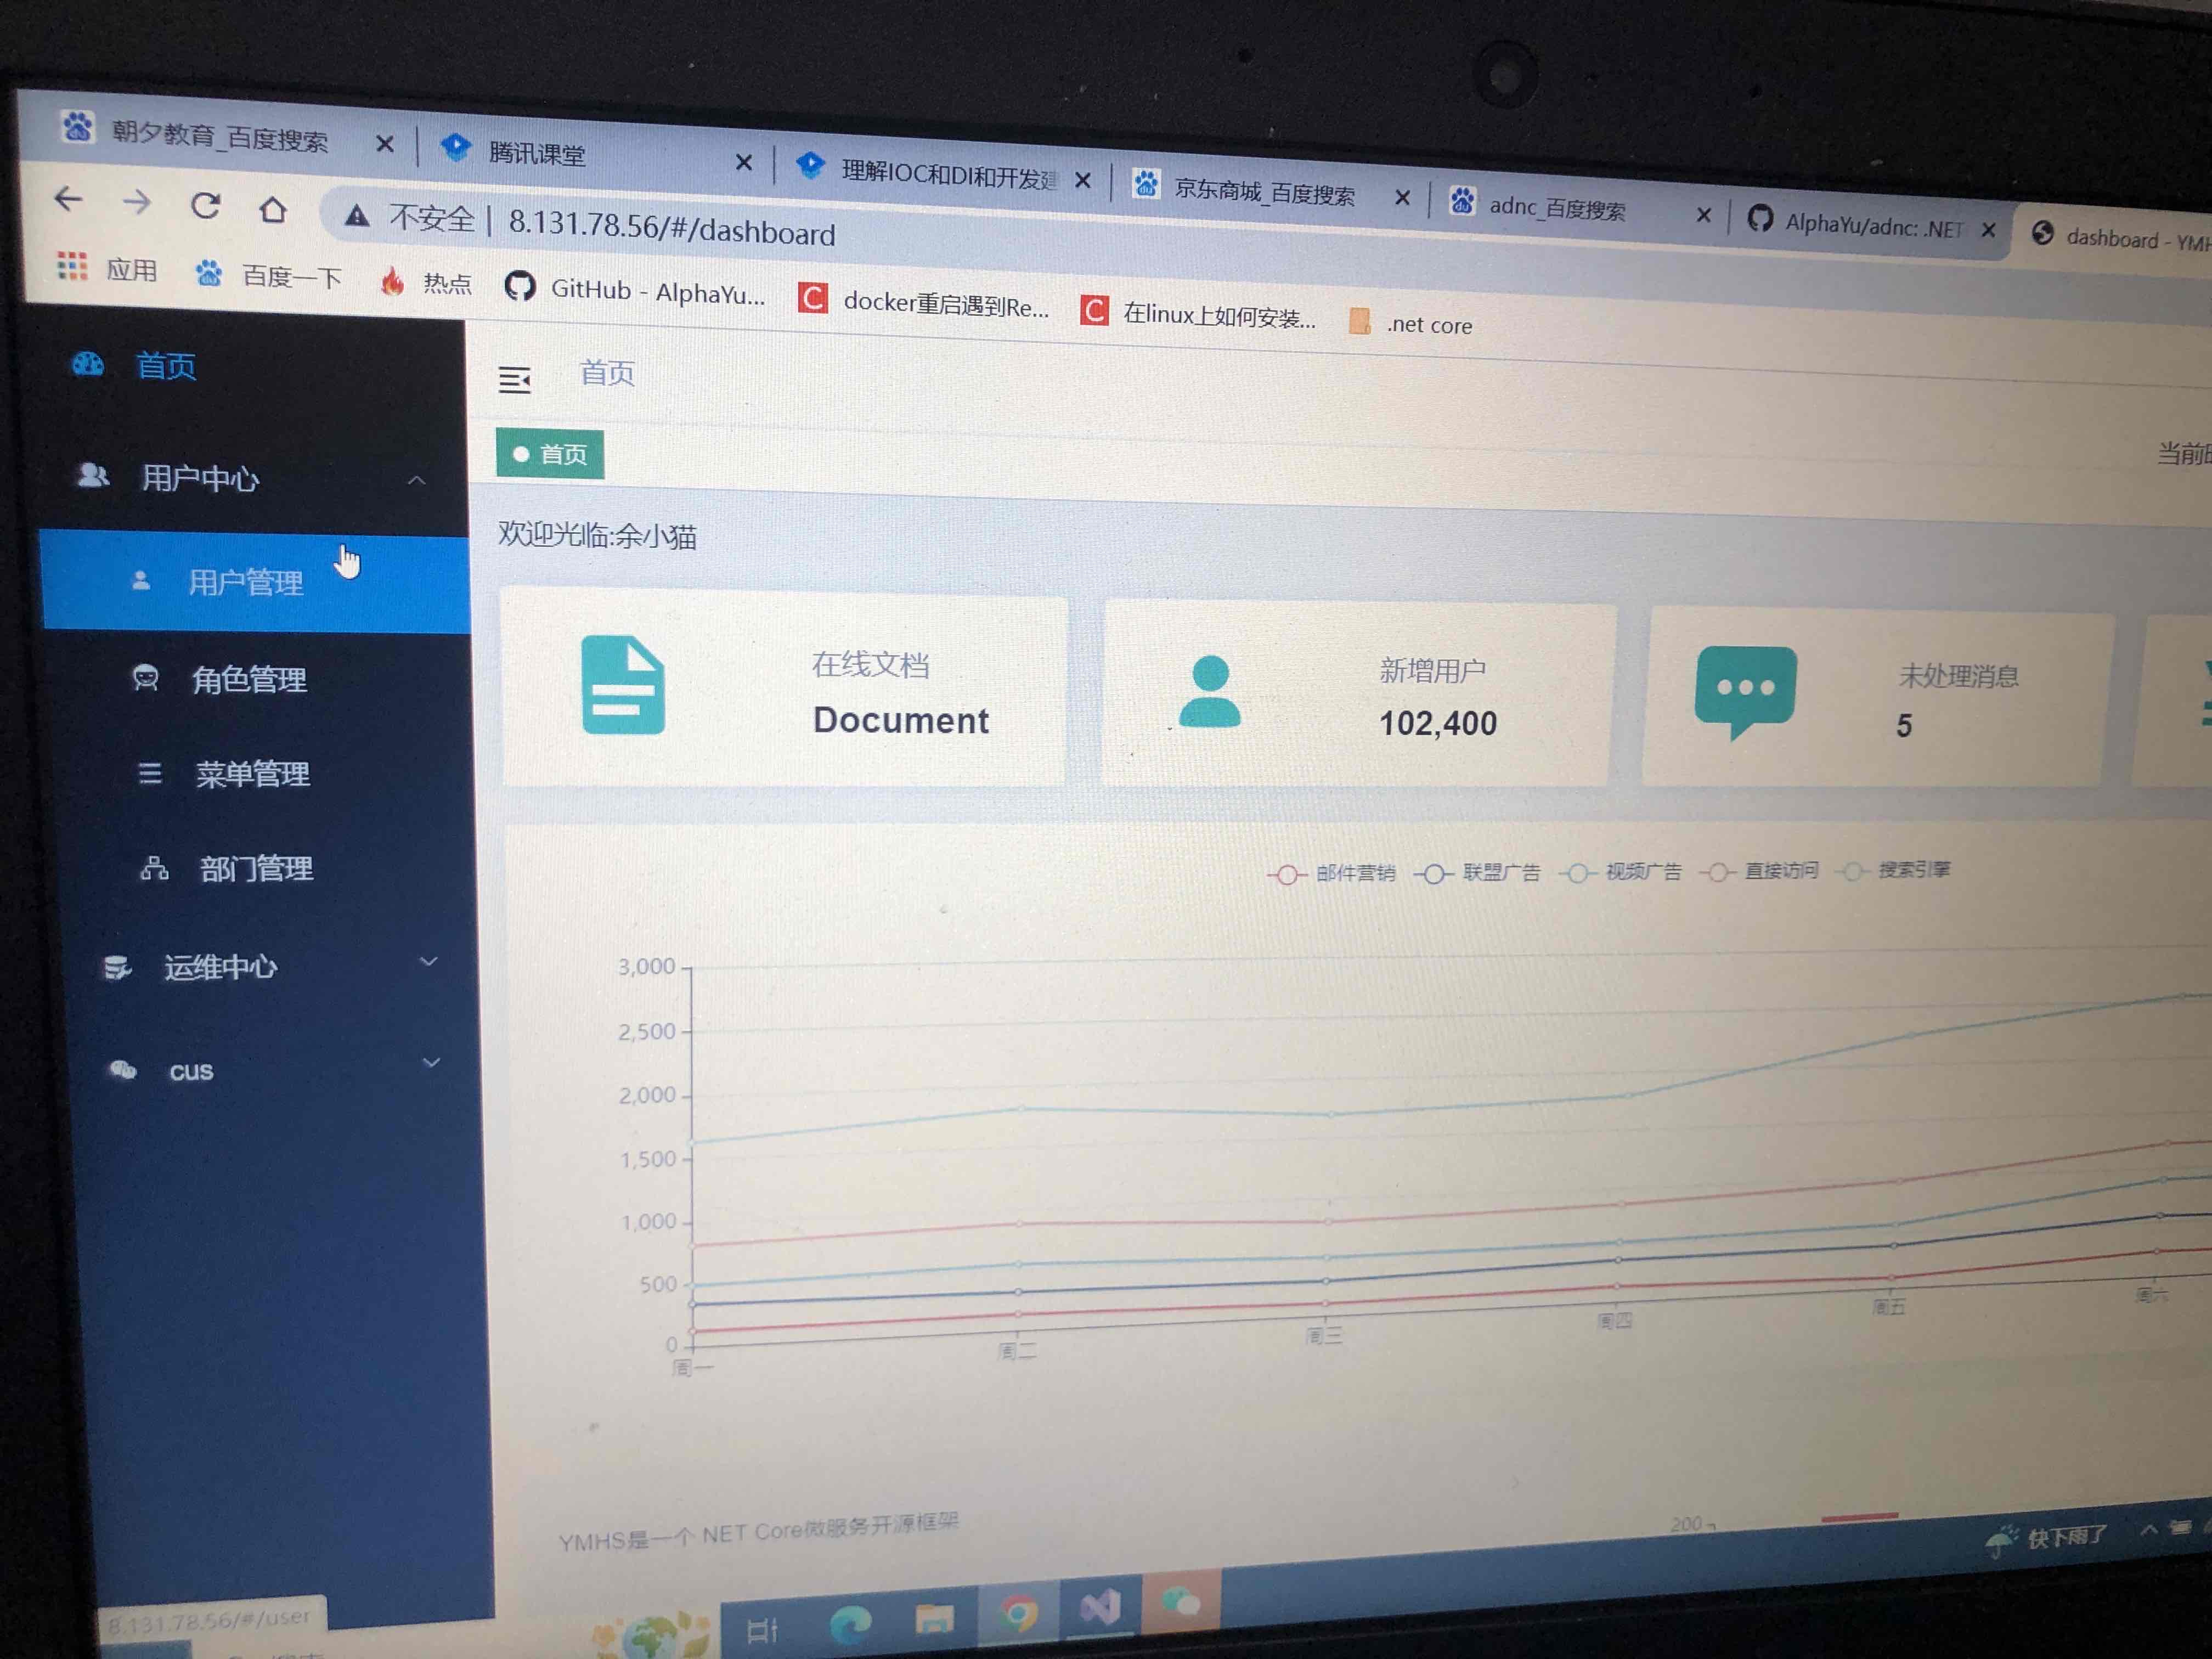Reload the dashboard page
This screenshot has height=1659, width=2212.
(206, 206)
